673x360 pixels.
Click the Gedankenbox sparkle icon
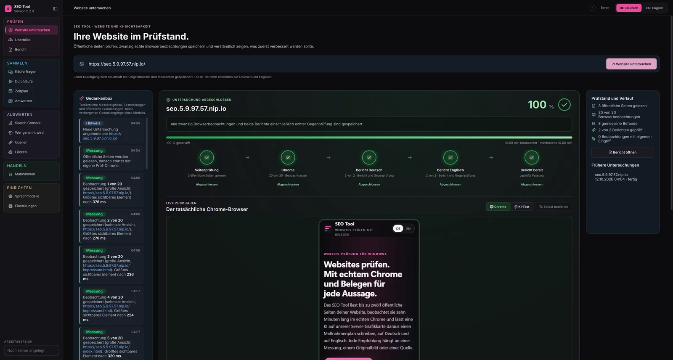[82, 98]
